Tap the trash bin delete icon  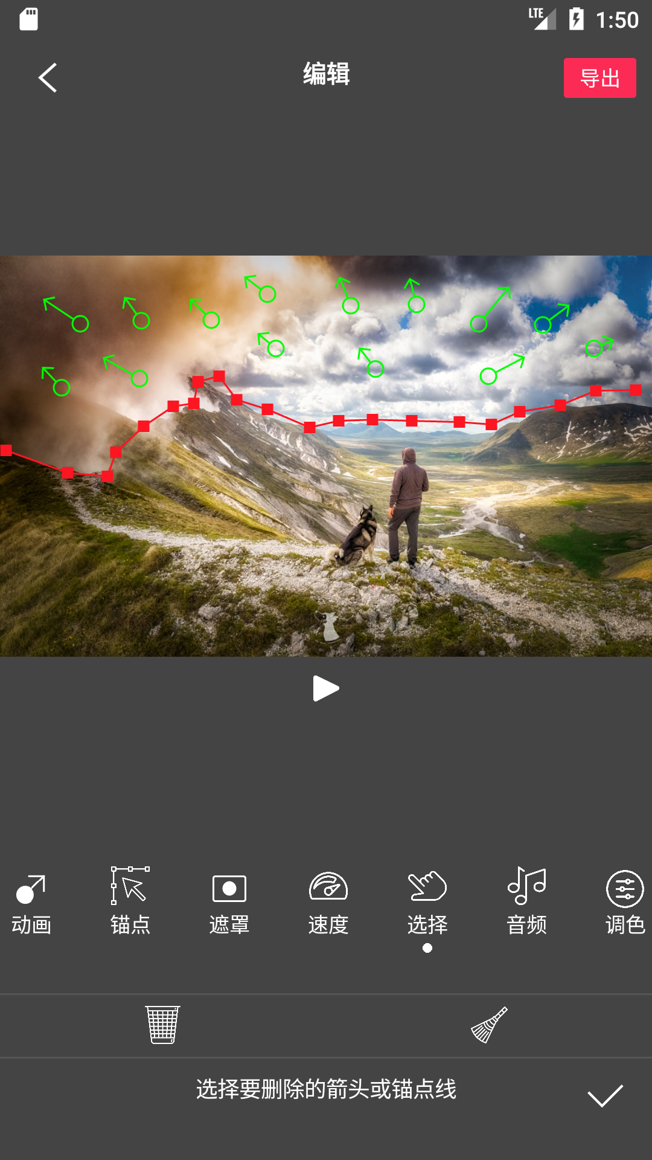[x=163, y=1025]
